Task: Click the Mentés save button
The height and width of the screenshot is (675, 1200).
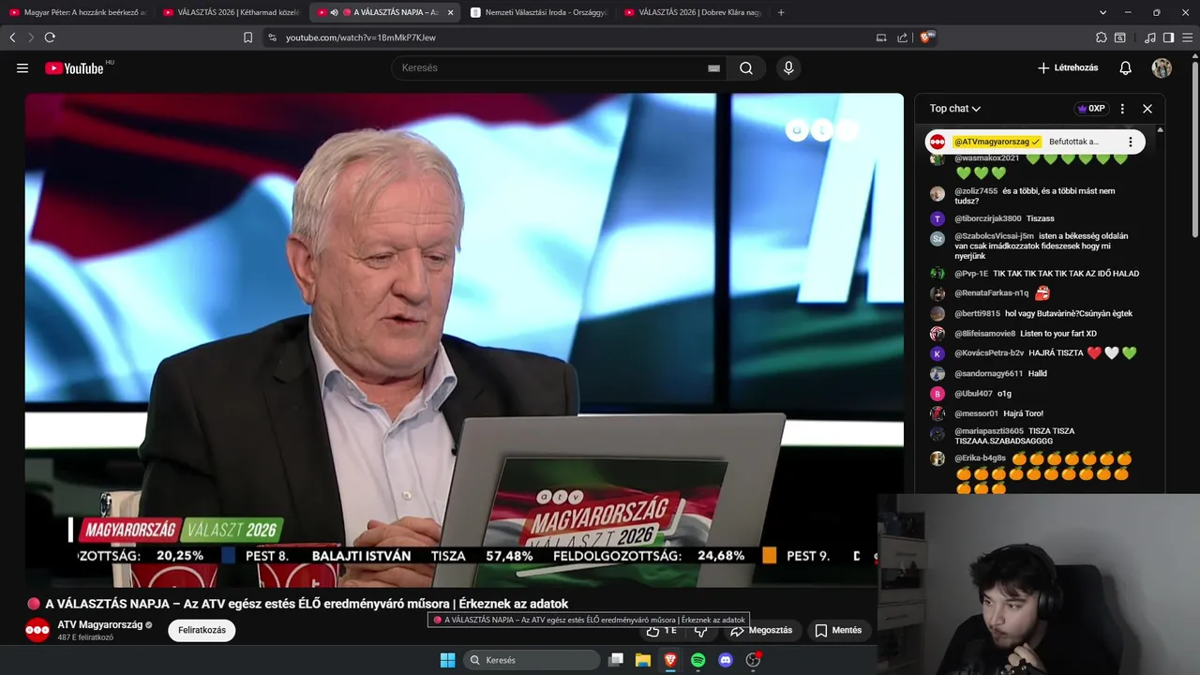Action: pos(837,630)
